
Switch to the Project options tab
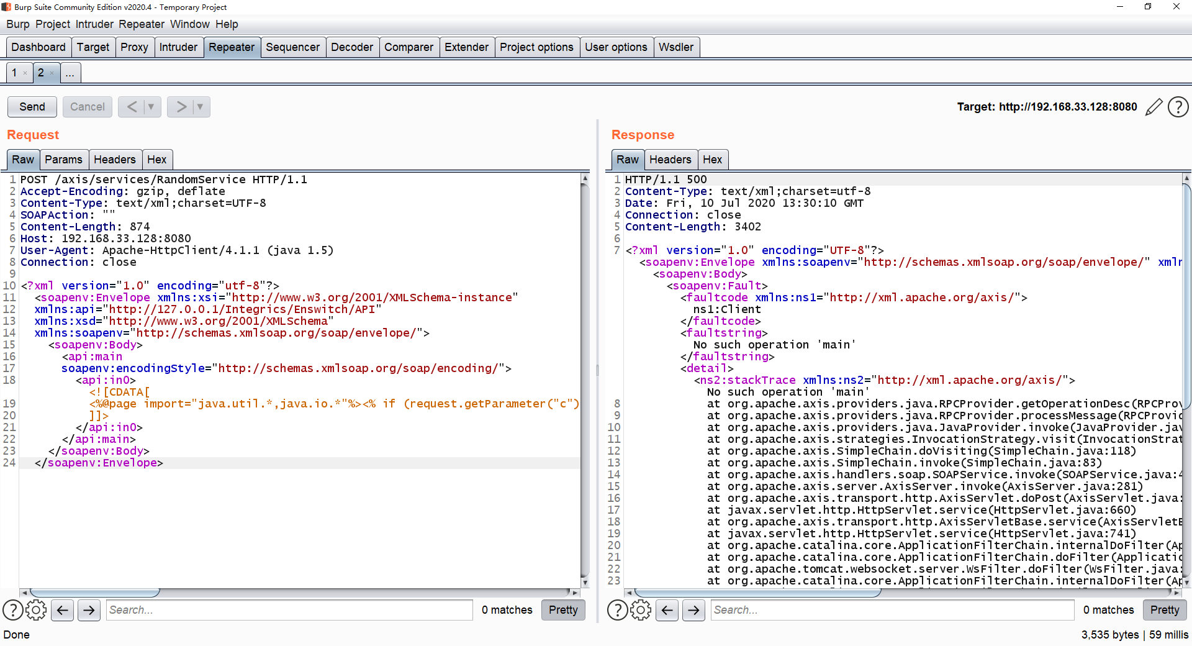(x=536, y=47)
